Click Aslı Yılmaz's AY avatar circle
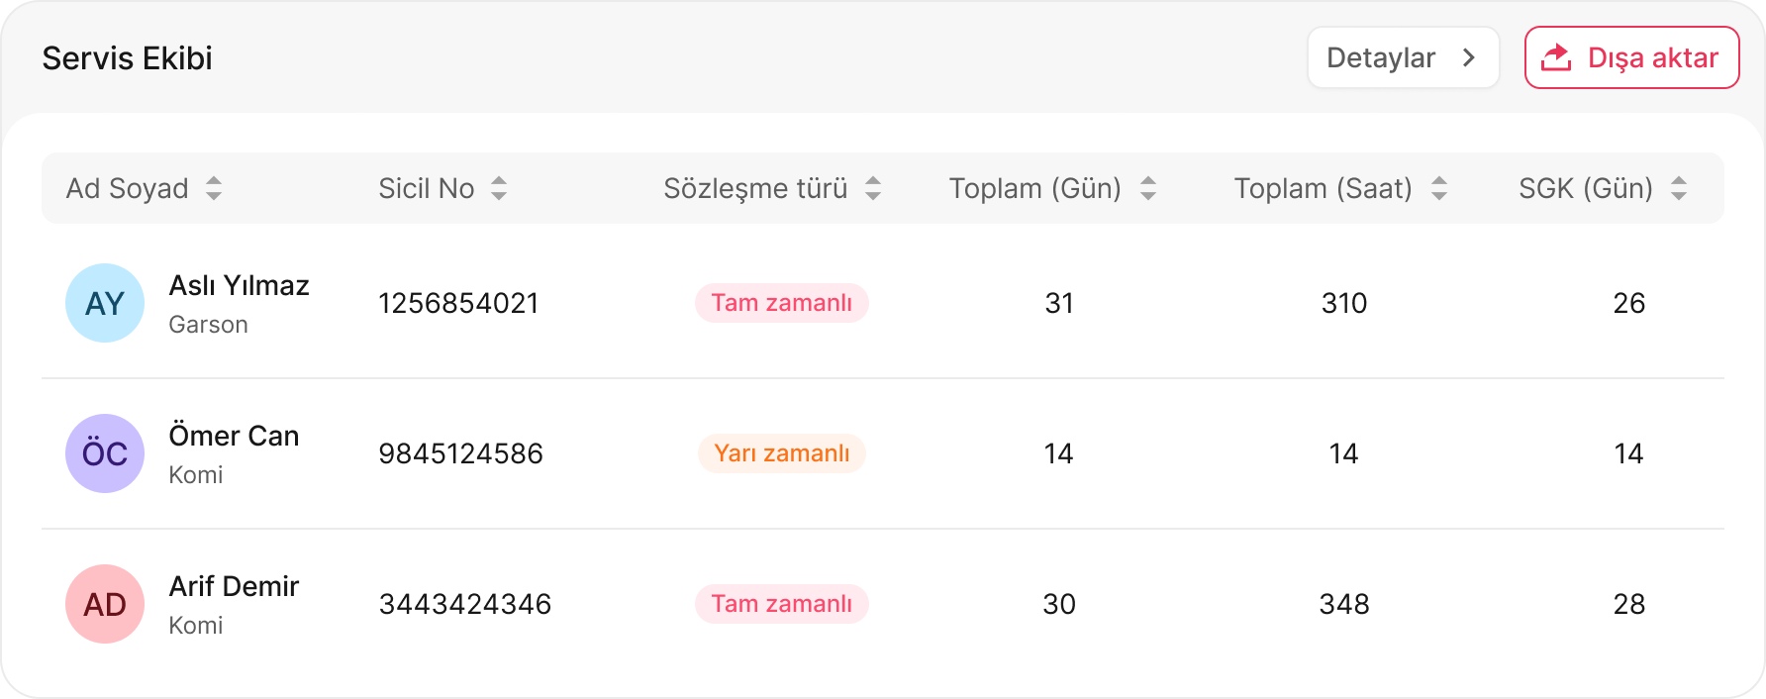Image resolution: width=1766 pixels, height=699 pixels. point(105,303)
